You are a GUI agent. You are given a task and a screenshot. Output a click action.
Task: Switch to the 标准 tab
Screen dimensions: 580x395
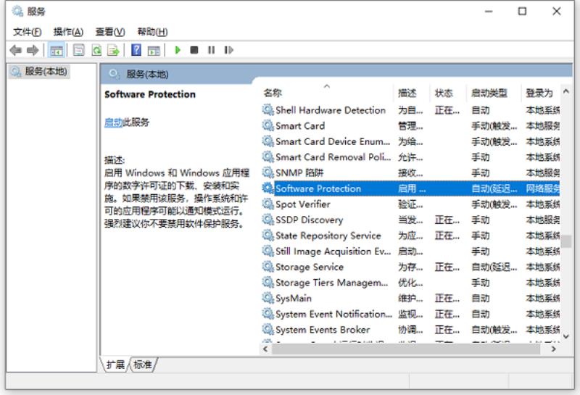tap(143, 365)
